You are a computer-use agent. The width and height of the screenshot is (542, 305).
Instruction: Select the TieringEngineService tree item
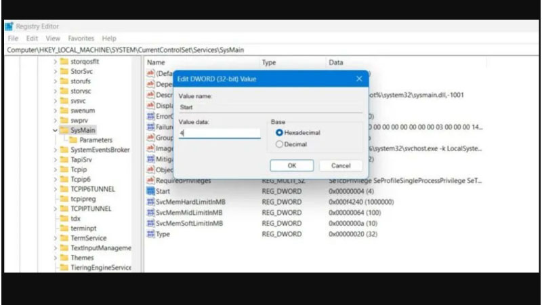pyautogui.click(x=101, y=268)
